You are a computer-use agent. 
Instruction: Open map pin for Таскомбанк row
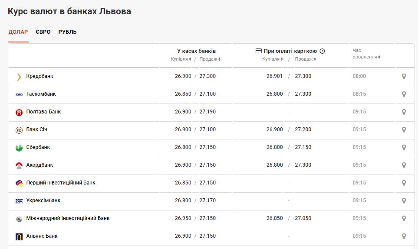404,94
